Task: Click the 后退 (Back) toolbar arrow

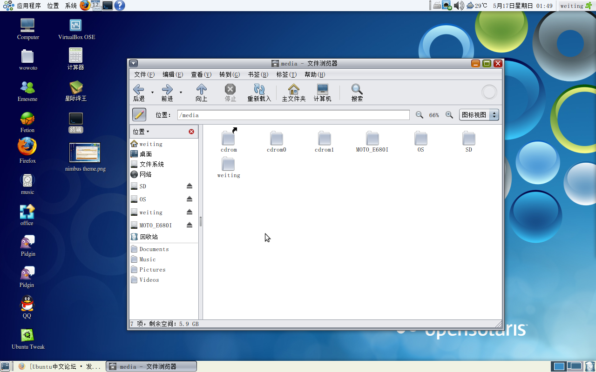Action: tap(139, 93)
